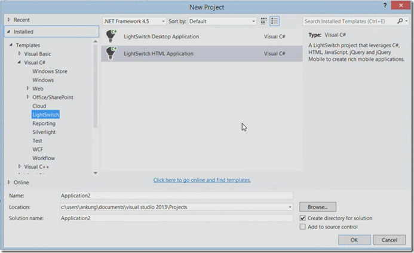
Task: Enable Add to source control checkbox
Action: [x=302, y=227]
